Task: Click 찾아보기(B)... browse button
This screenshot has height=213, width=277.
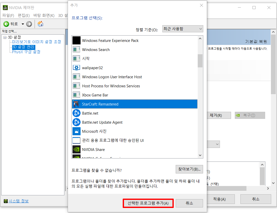Action: coord(189,169)
